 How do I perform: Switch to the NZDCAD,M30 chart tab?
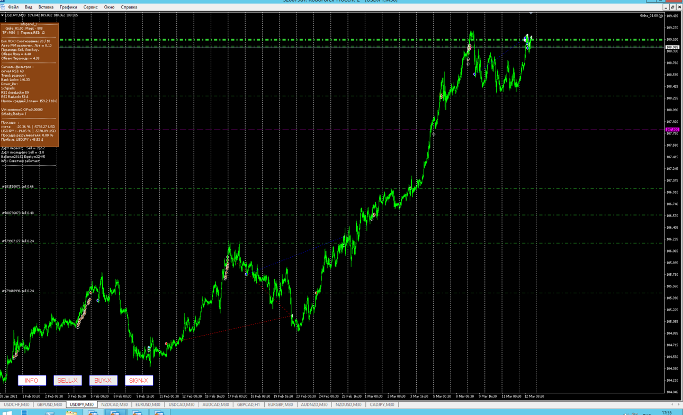[x=114, y=405]
